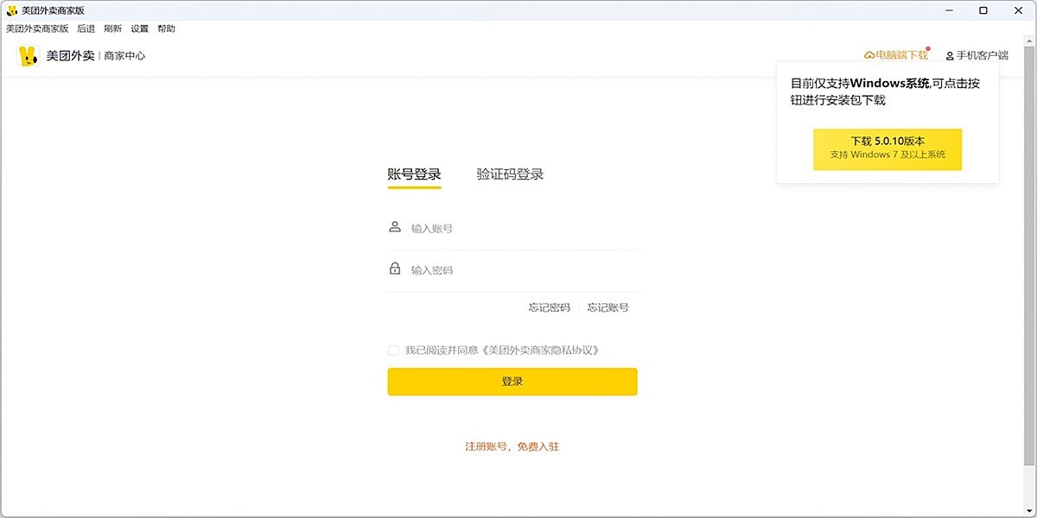Image resolution: width=1037 pixels, height=518 pixels.
Task: Click the 忘记密码 link
Action: click(550, 307)
